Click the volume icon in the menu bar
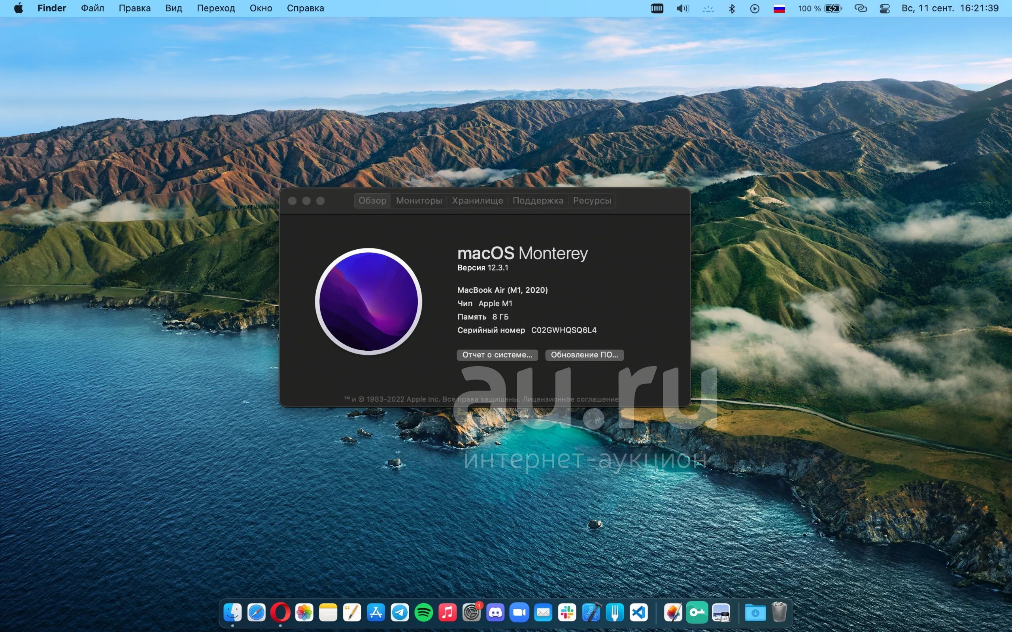 [682, 8]
